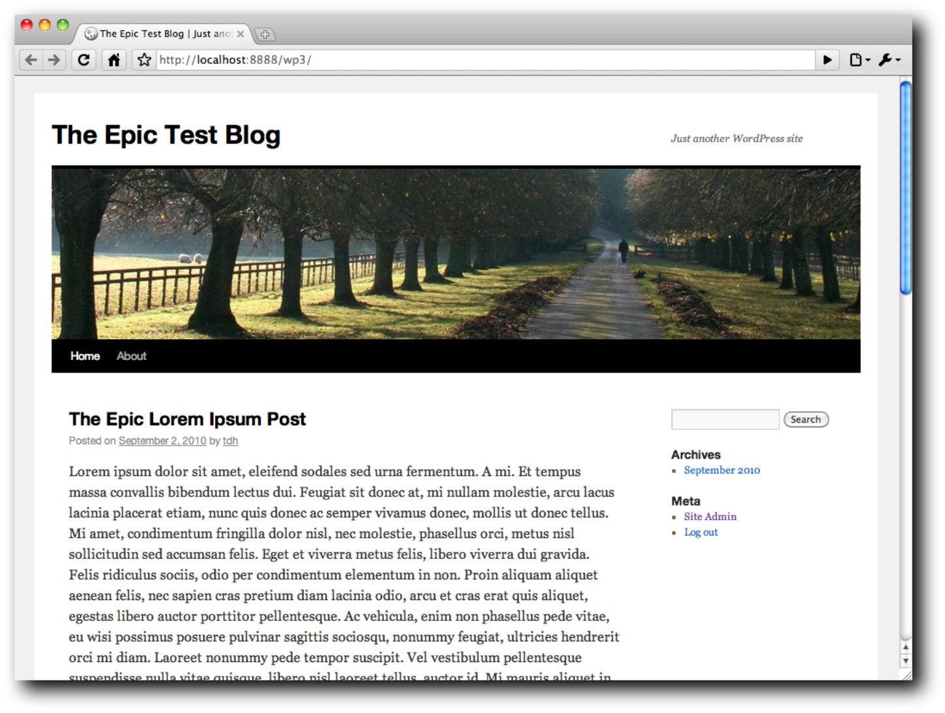945x713 pixels.
Task: Click the scrollbar up arrow
Action: tap(906, 647)
